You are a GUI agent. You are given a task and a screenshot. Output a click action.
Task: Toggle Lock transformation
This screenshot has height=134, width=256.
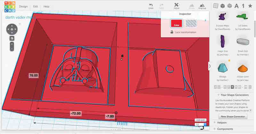click(x=183, y=32)
